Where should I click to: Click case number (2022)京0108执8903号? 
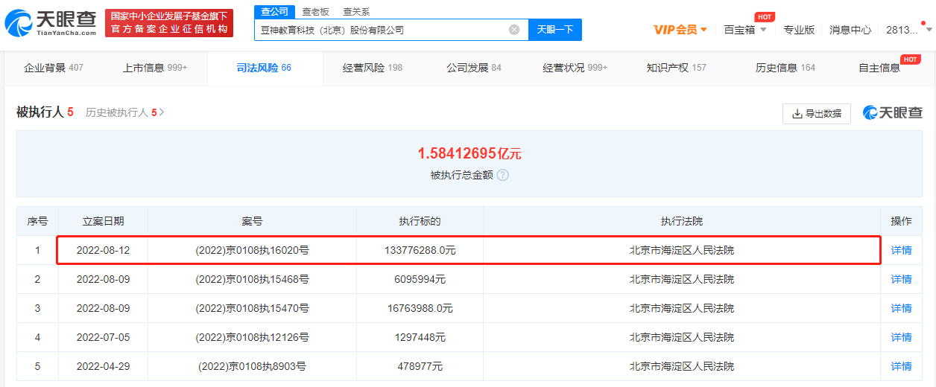[x=252, y=366]
